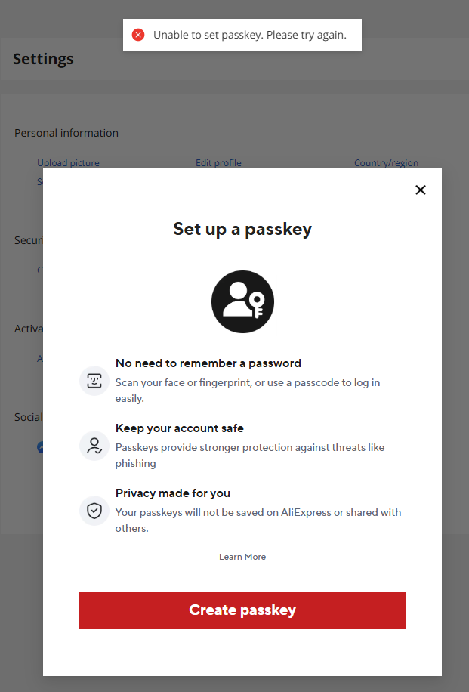
Task: Click the red error icon in the notification
Action: point(138,35)
